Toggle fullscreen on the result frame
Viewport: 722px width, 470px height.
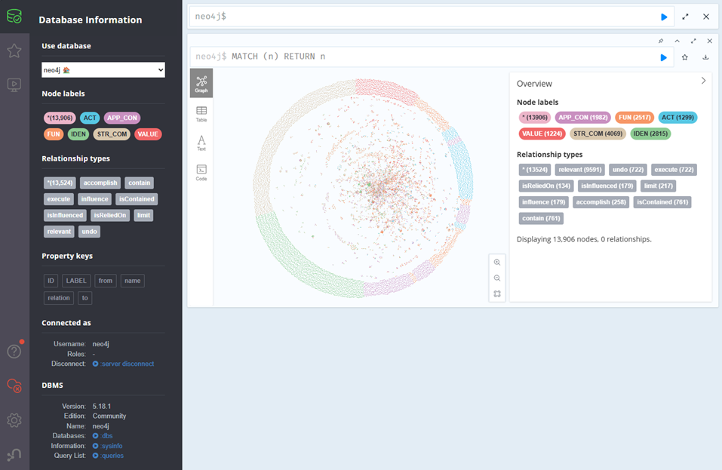[693, 41]
